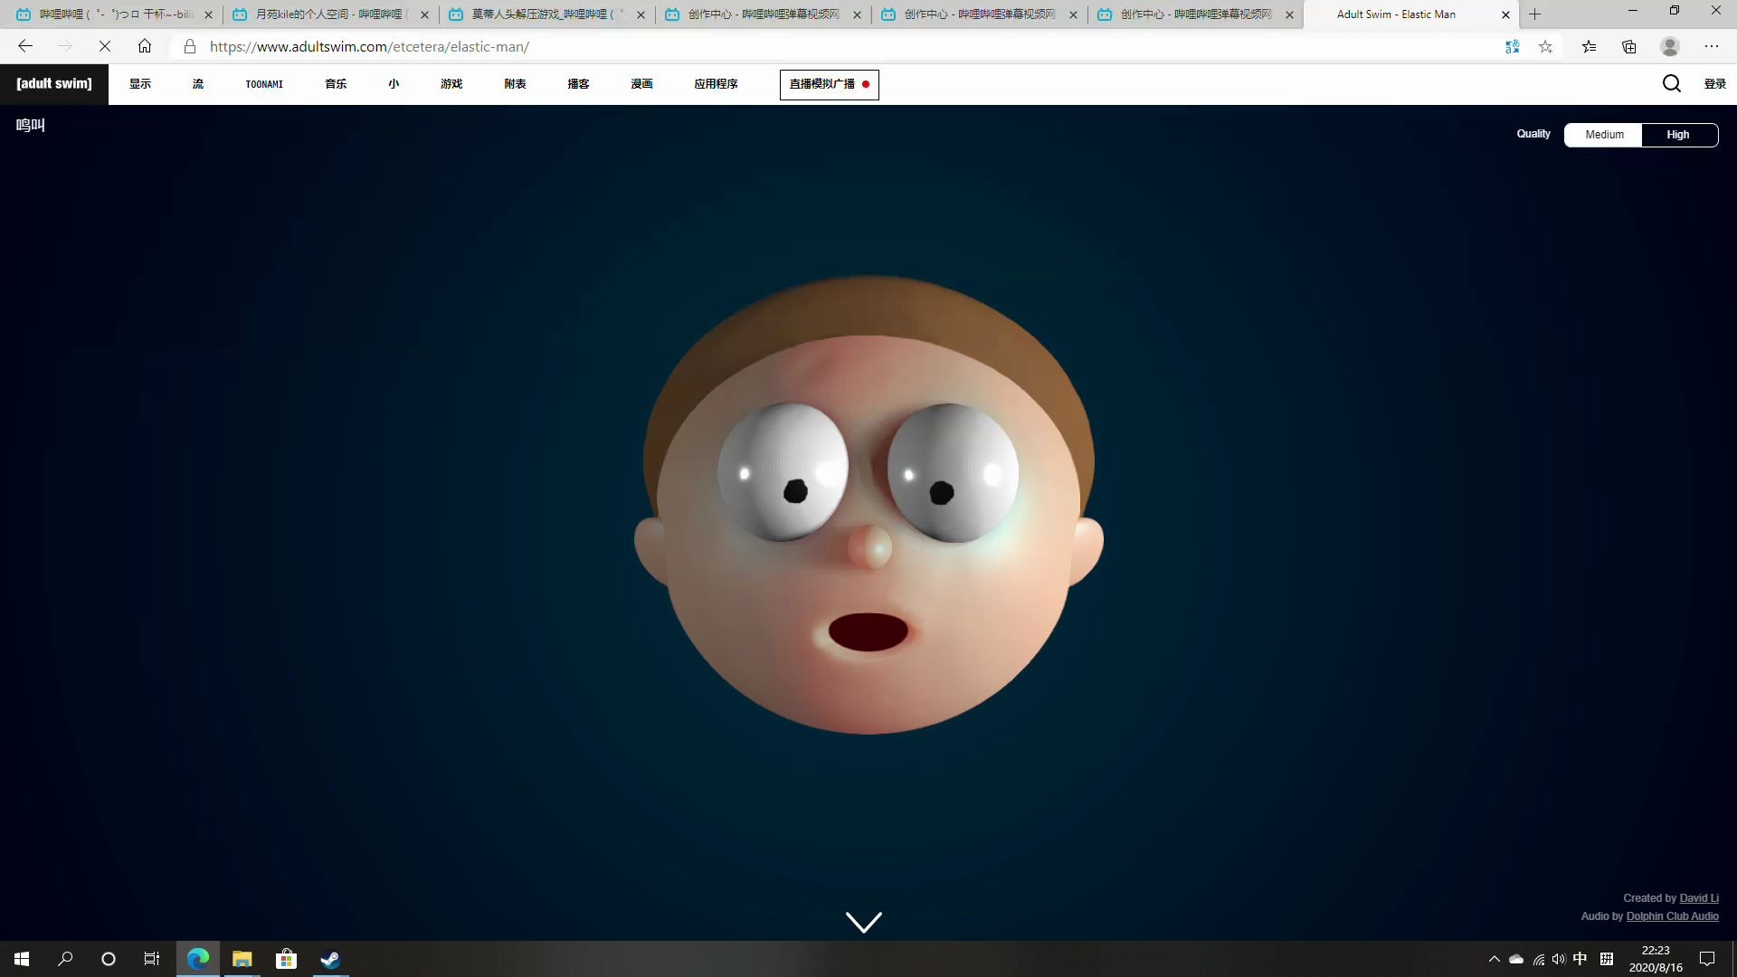1737x977 pixels.
Task: Set quality to High
Action: tap(1679, 135)
